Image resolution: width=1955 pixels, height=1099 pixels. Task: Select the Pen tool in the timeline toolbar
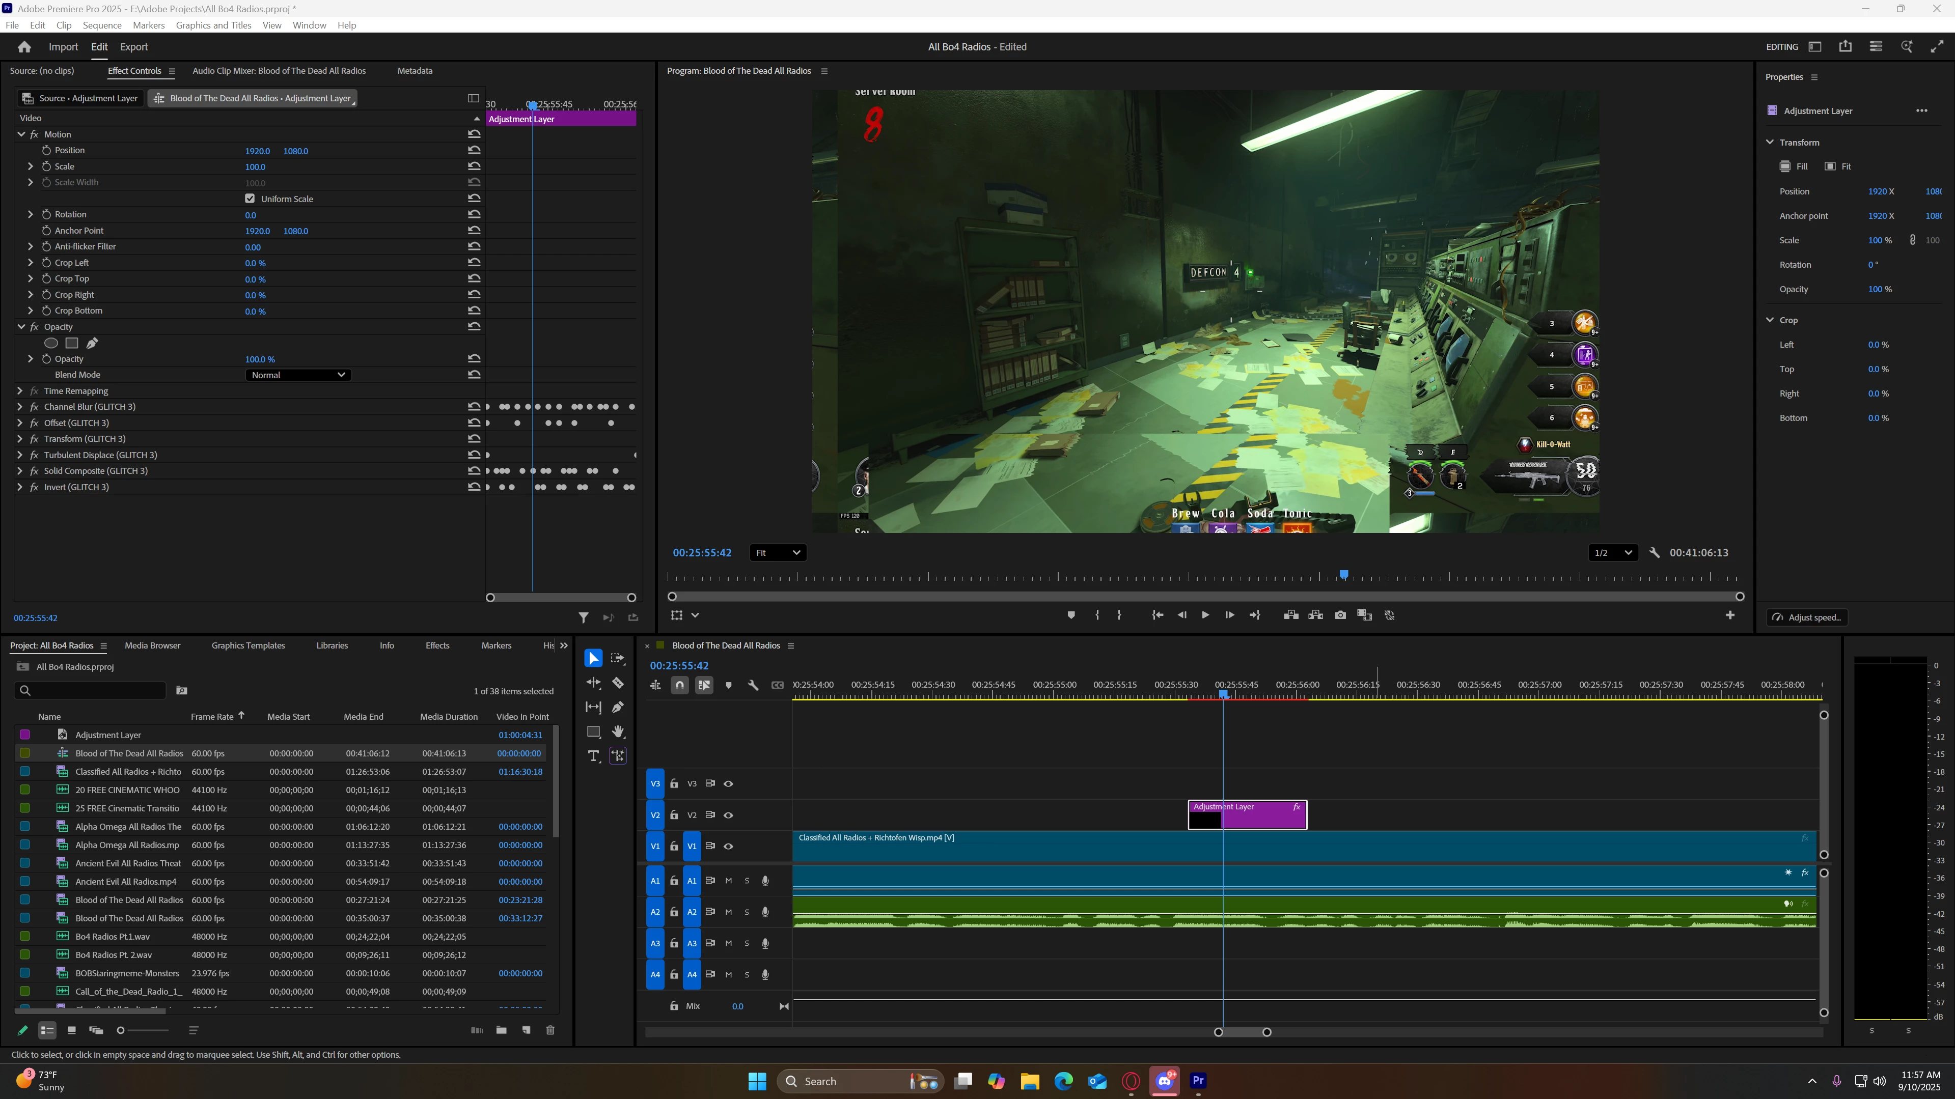[618, 708]
